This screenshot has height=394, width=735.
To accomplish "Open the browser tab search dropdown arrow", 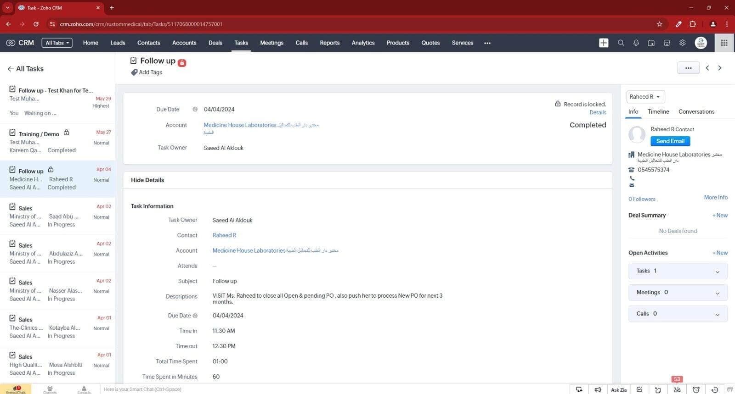I will (7, 7).
